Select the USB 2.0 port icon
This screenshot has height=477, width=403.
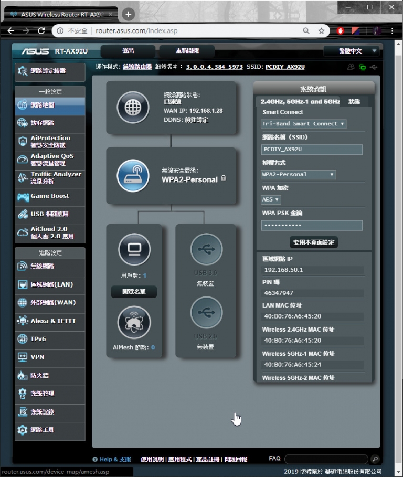(207, 312)
